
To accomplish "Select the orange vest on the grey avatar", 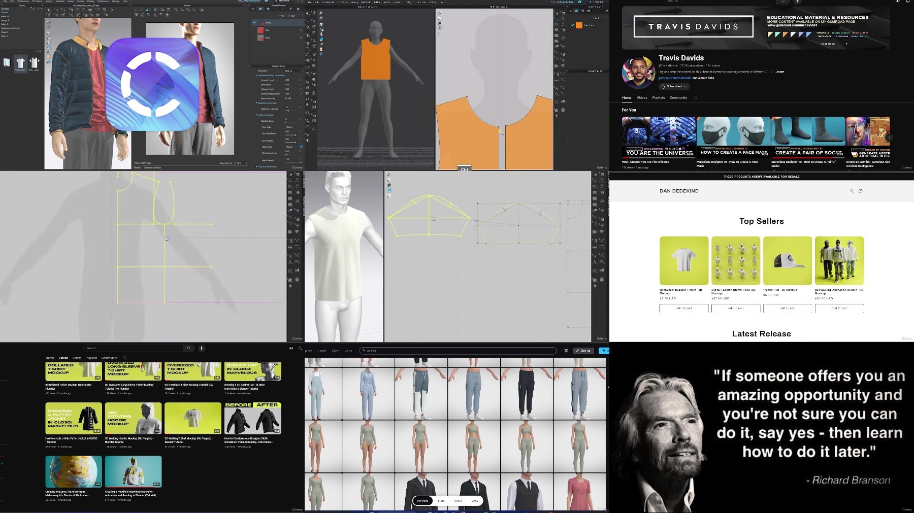I will (376, 59).
